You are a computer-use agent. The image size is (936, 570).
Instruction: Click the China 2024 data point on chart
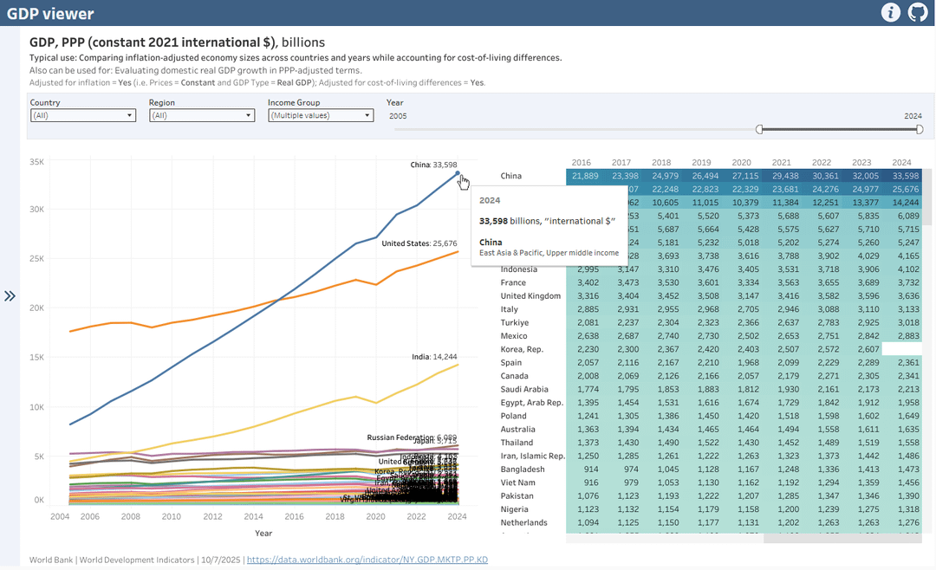coord(458,173)
